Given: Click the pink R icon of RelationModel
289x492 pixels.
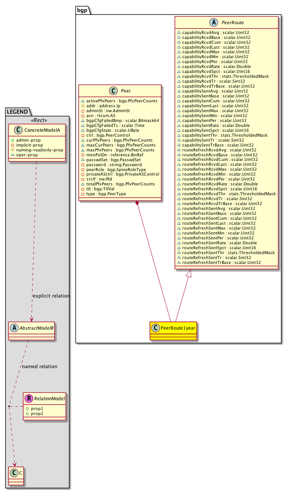Looking at the screenshot, I should pyautogui.click(x=29, y=398).
